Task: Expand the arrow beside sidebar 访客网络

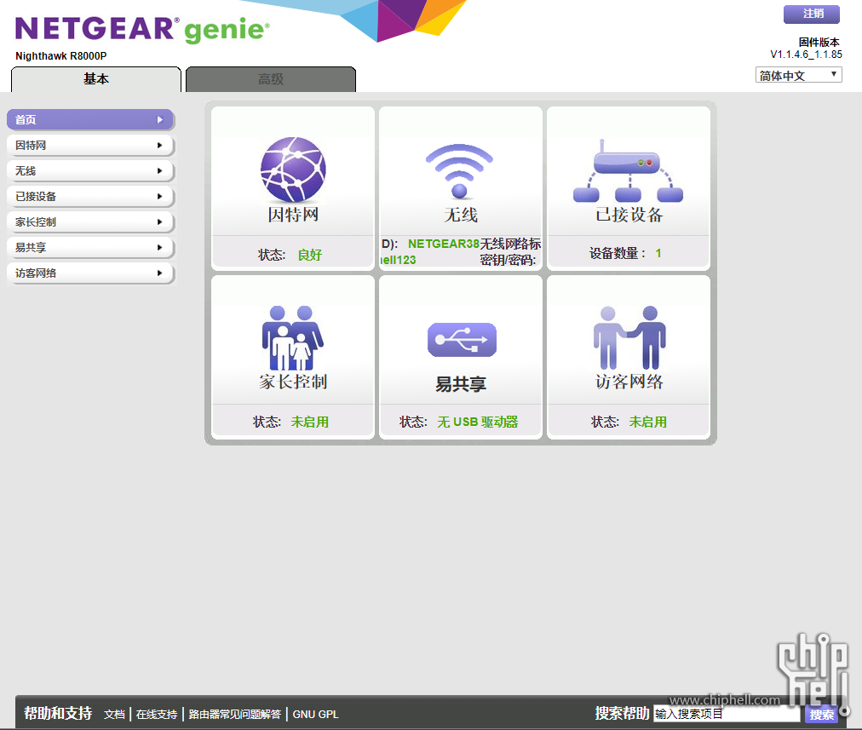Action: tap(160, 273)
